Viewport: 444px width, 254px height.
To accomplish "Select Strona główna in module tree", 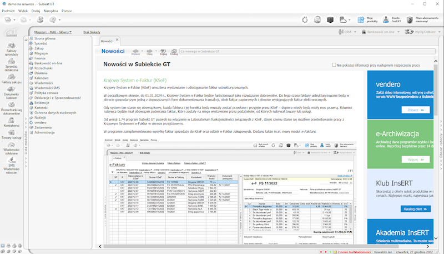I will click(x=45, y=38).
